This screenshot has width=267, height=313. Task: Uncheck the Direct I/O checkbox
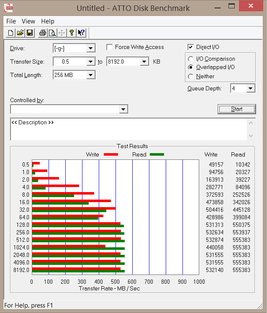tap(191, 47)
